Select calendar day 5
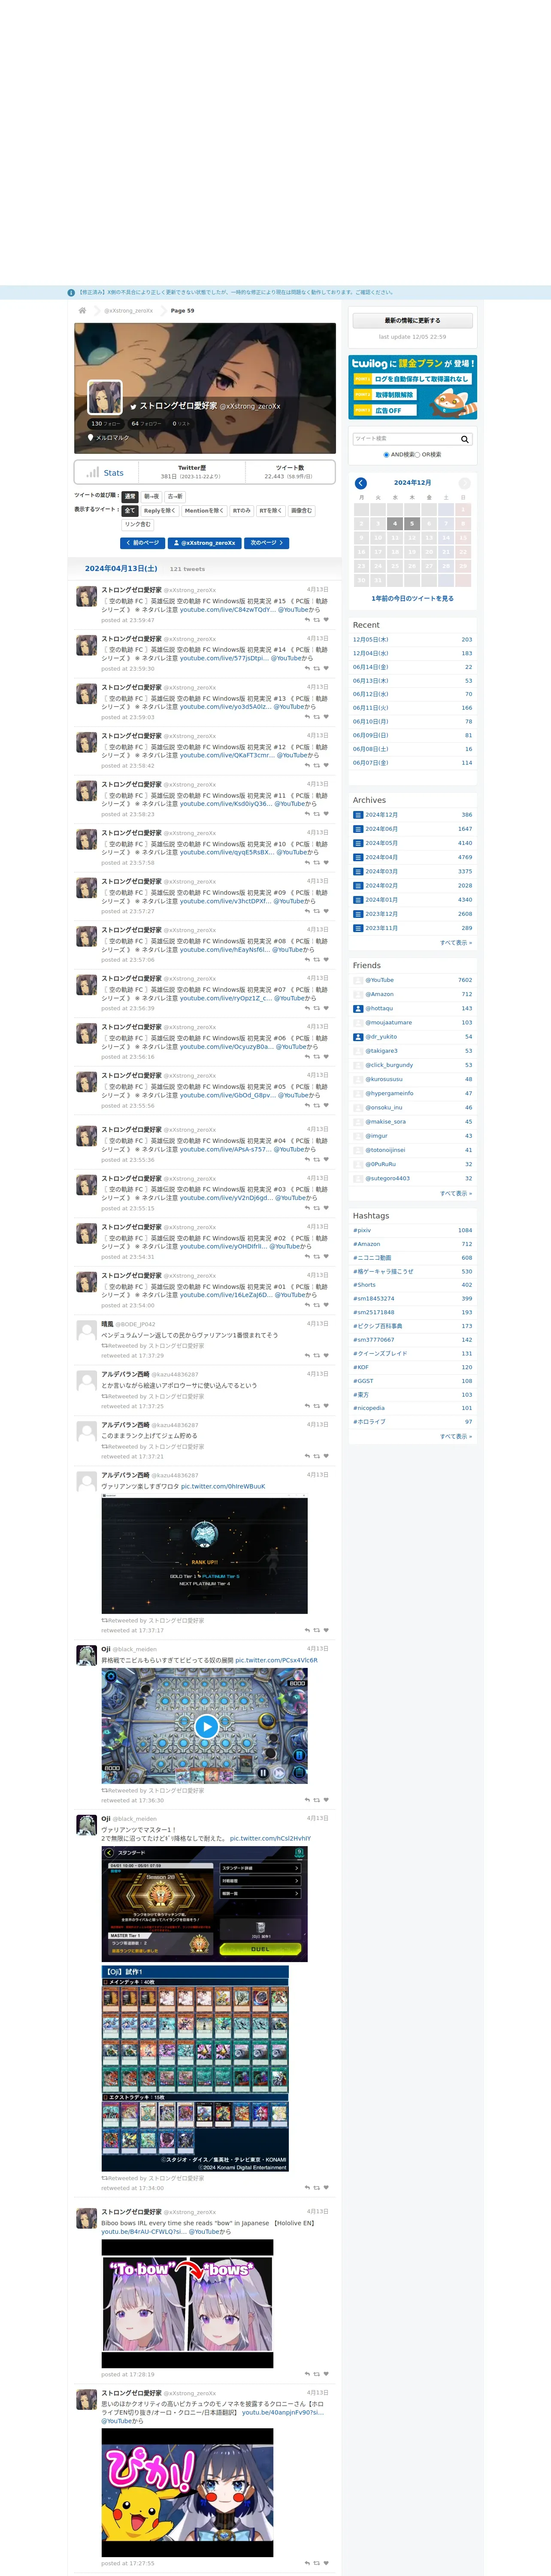 412,523
